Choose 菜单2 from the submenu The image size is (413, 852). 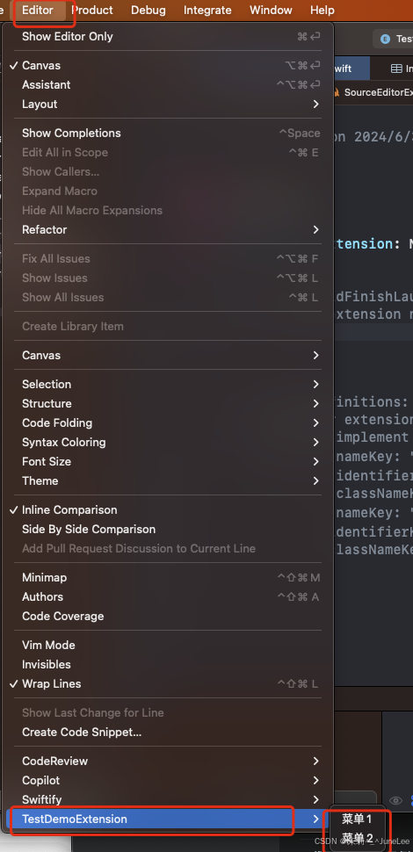coord(357,837)
